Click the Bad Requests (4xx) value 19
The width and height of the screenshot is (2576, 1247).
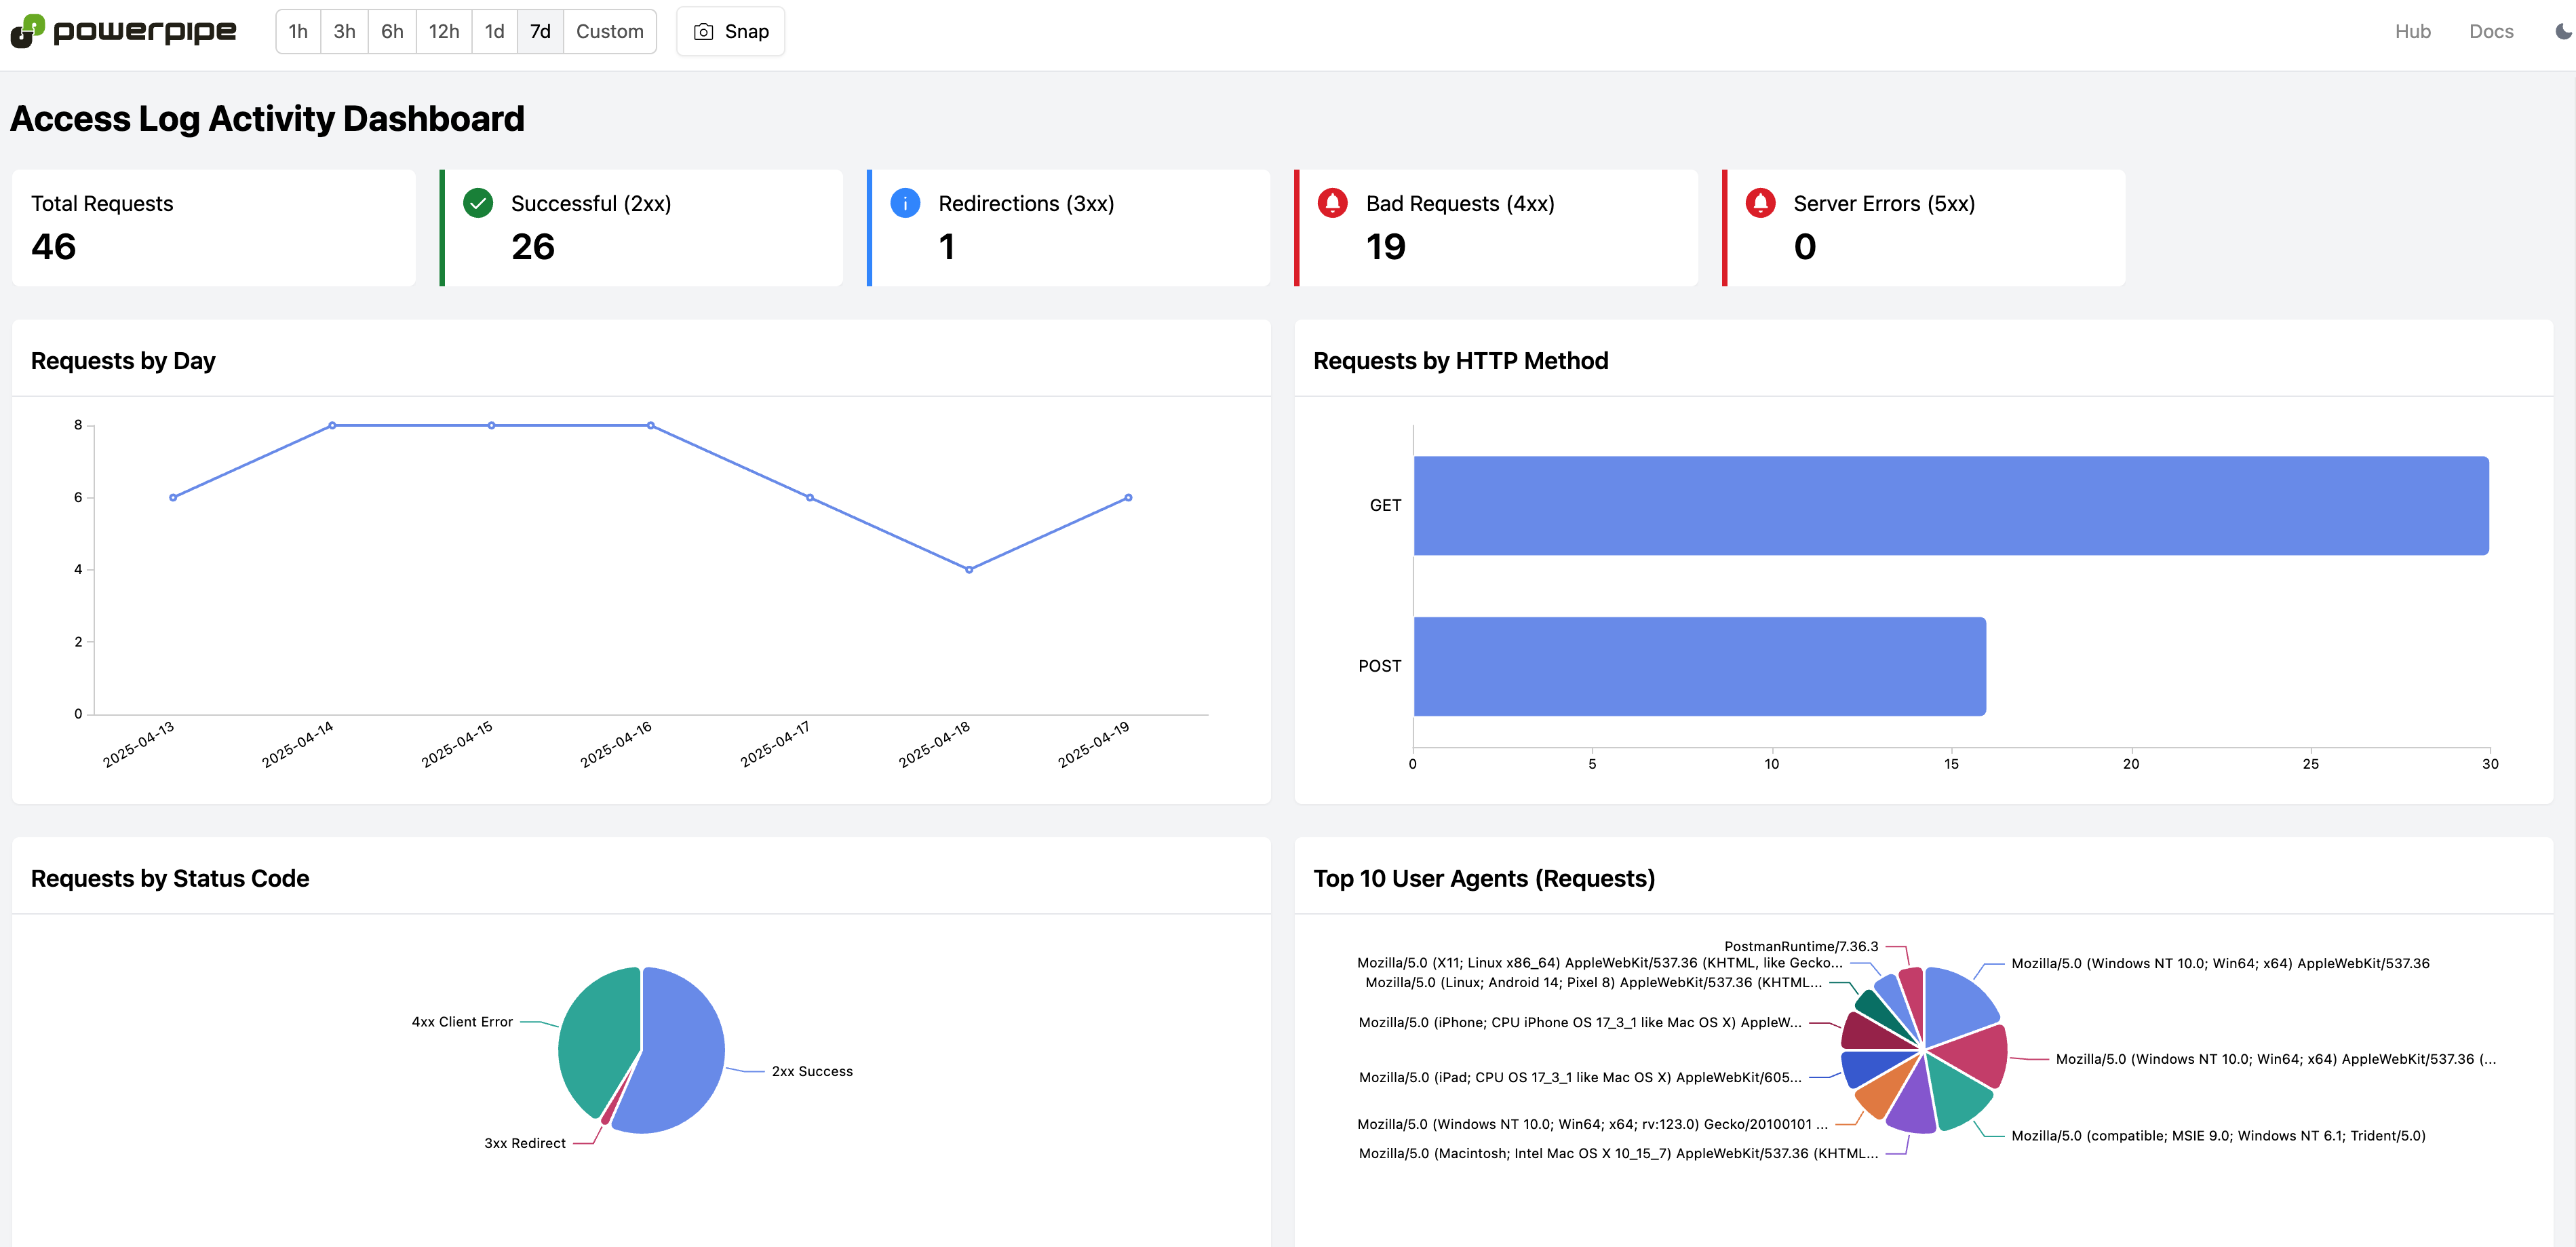pyautogui.click(x=1386, y=247)
